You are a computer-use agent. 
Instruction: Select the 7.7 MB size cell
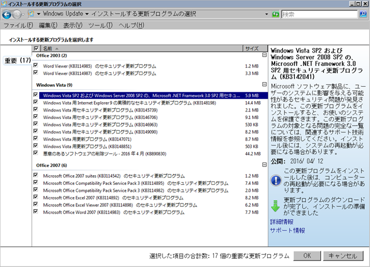click(x=252, y=212)
